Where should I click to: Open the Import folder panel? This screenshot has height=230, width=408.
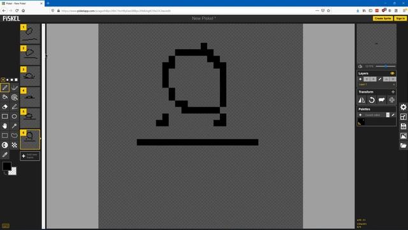(404, 146)
